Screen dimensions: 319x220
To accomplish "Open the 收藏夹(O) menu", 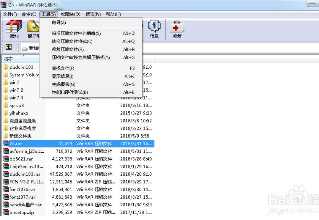I will pos(71,14).
